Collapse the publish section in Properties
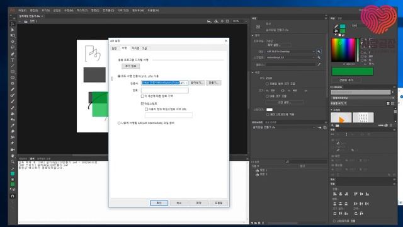The width and height of the screenshot is (403, 227). [x=253, y=35]
